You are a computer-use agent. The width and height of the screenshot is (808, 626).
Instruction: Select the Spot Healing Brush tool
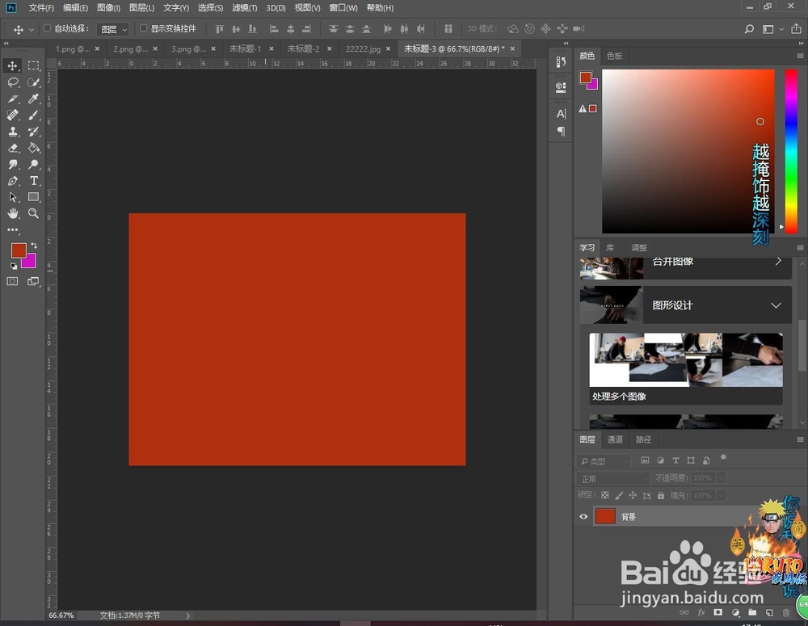(13, 116)
